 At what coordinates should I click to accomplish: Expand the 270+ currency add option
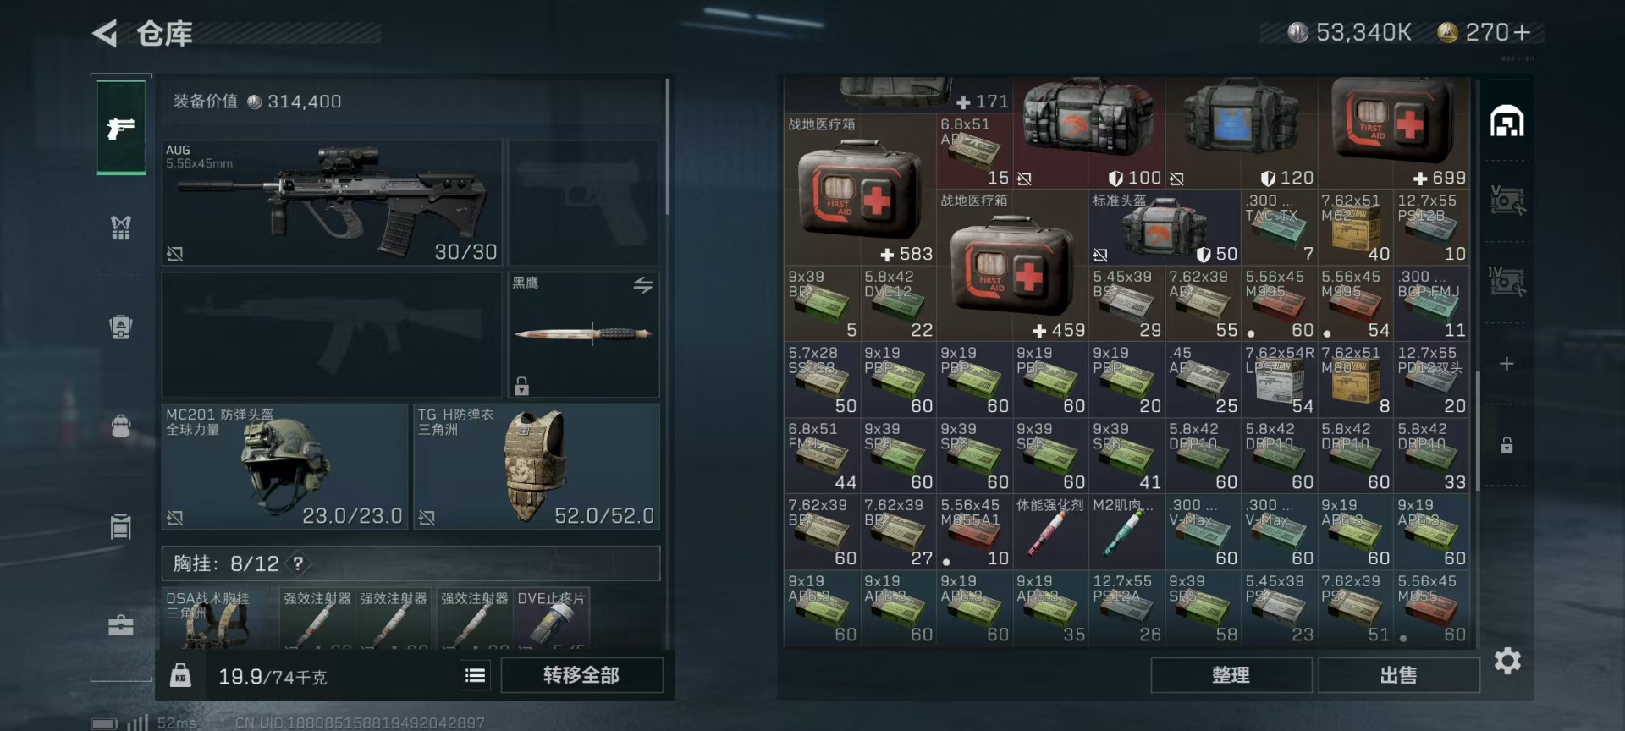tap(1522, 32)
